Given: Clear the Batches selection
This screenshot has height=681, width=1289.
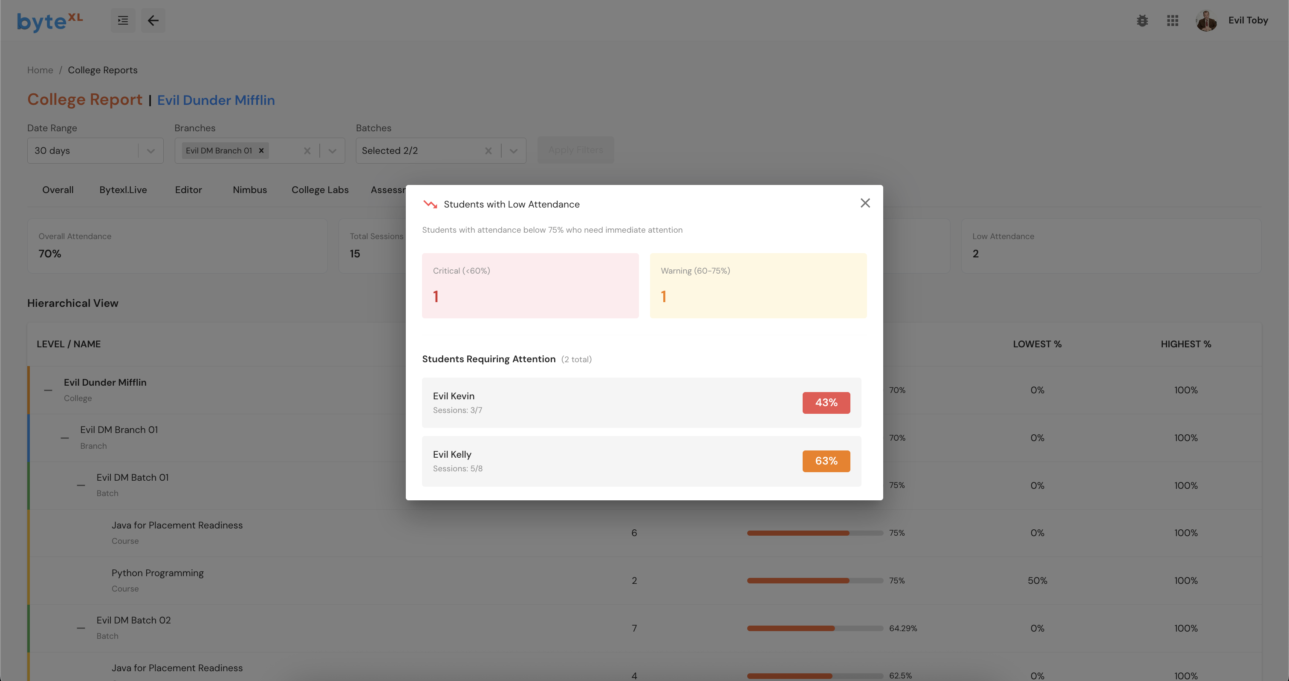Looking at the screenshot, I should [x=488, y=150].
